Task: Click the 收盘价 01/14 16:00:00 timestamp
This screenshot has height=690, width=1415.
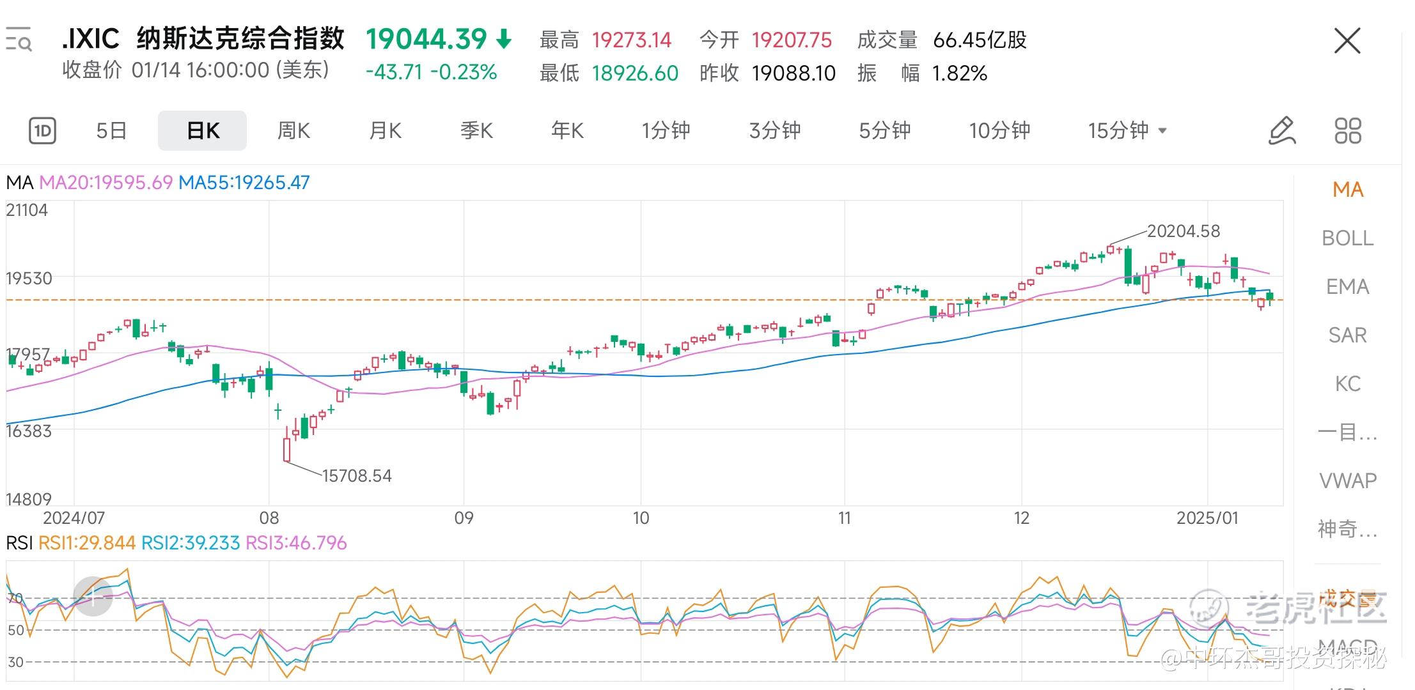Action: click(196, 70)
